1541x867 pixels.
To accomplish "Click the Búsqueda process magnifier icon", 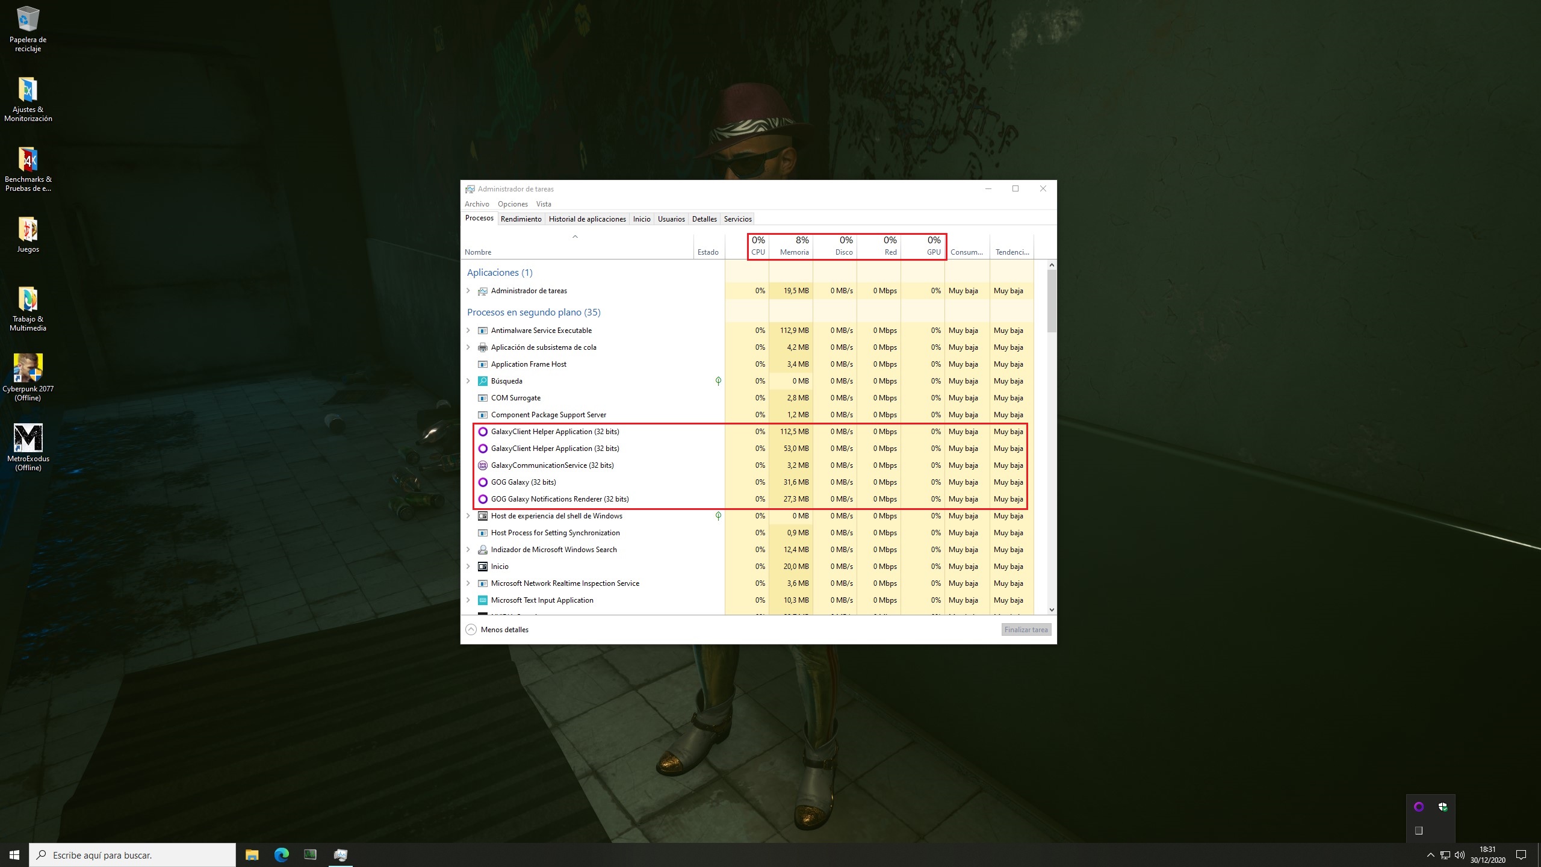I will click(x=483, y=381).
